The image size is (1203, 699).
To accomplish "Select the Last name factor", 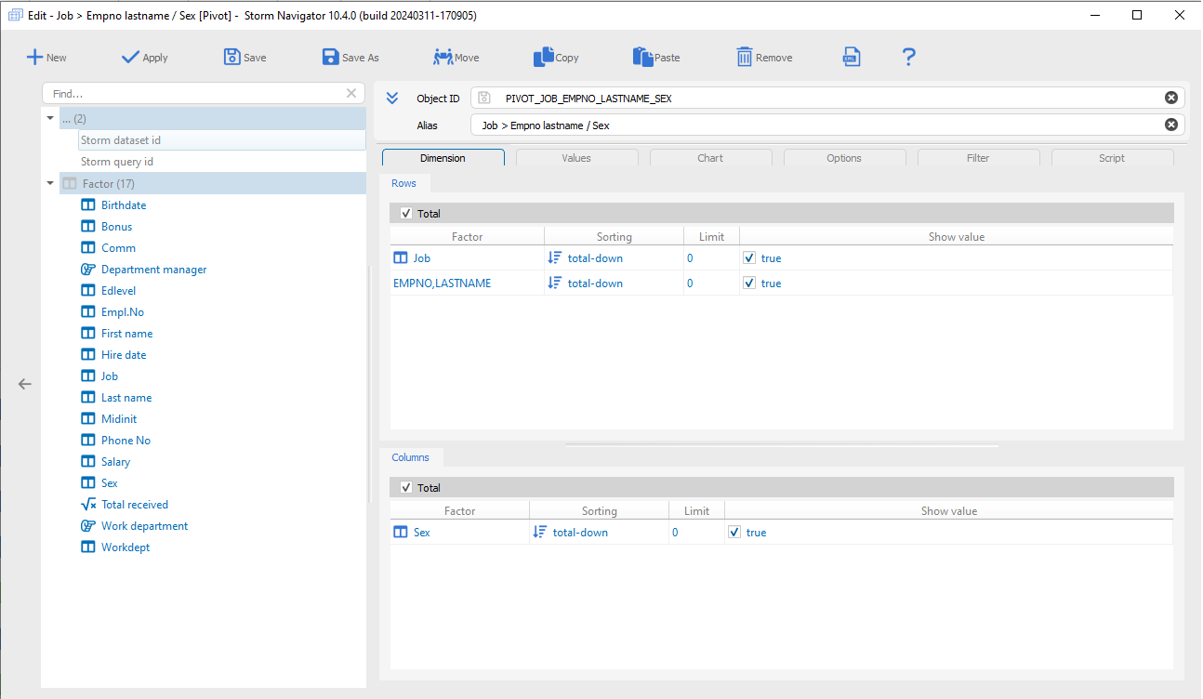I will pyautogui.click(x=126, y=398).
